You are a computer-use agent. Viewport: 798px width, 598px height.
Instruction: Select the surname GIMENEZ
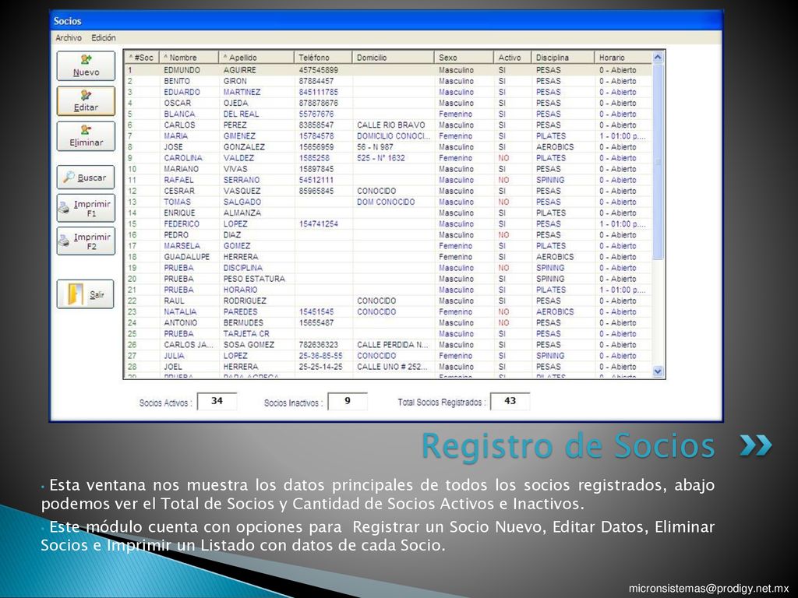239,136
